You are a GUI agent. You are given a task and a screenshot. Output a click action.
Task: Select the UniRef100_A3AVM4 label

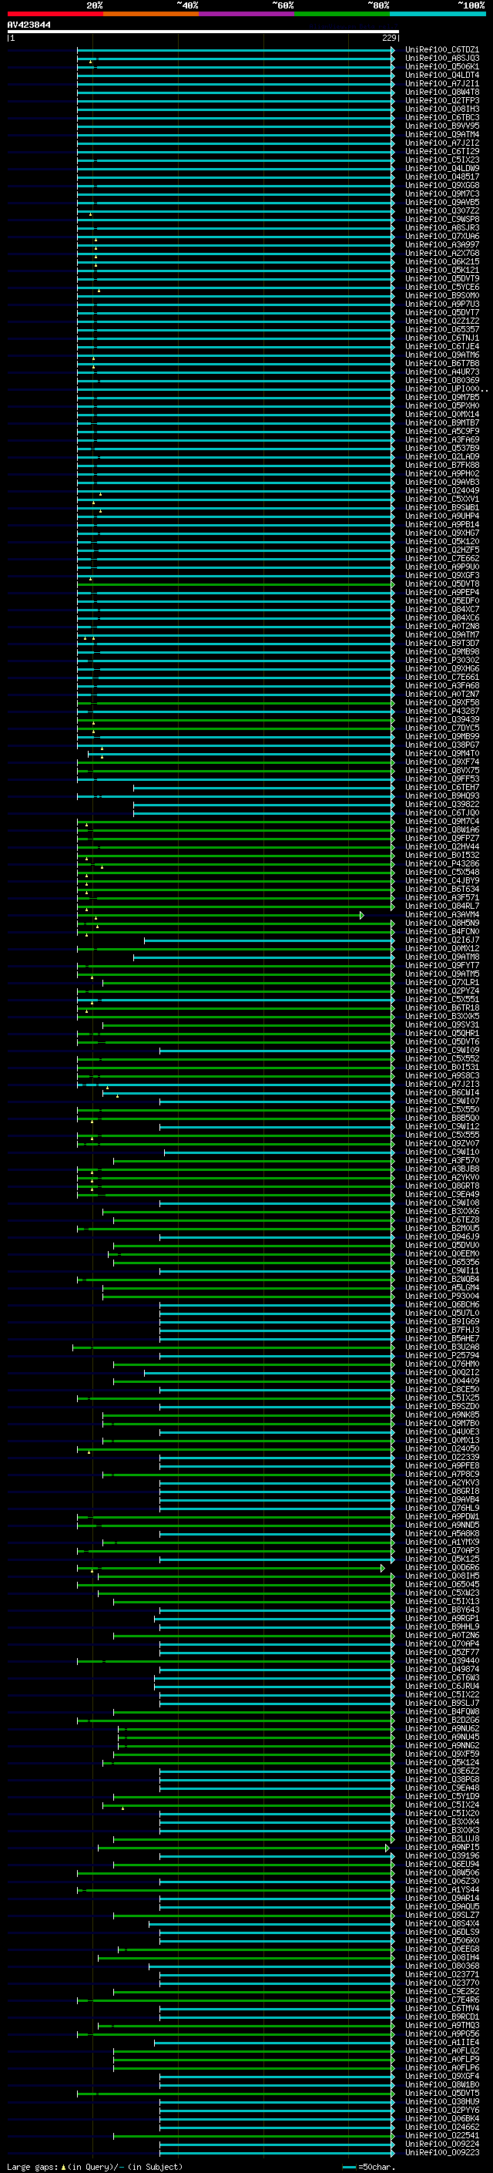441,914
